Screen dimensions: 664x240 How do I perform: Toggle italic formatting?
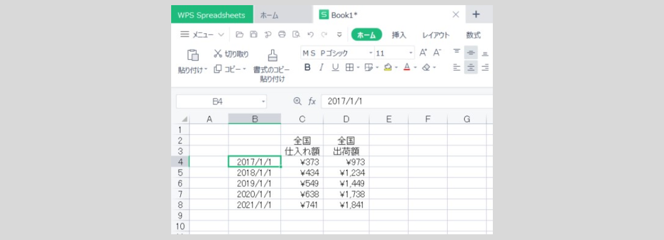click(321, 67)
